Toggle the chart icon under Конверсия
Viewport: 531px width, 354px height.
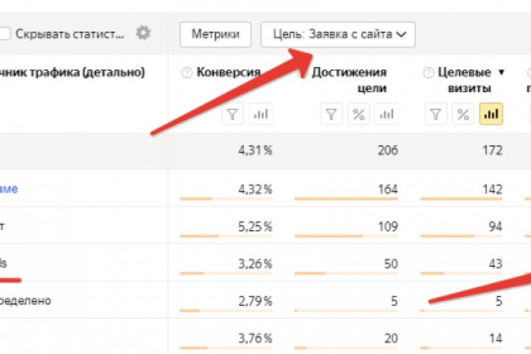(x=261, y=114)
